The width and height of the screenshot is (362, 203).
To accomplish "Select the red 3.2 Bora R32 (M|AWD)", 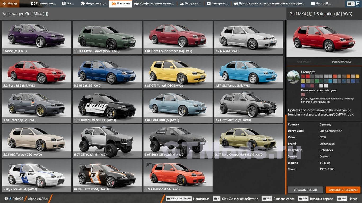I will [37, 72].
